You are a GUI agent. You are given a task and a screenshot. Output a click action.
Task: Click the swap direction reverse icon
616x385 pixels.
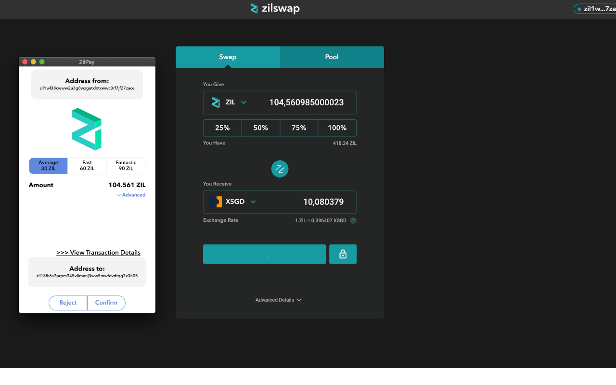(280, 169)
